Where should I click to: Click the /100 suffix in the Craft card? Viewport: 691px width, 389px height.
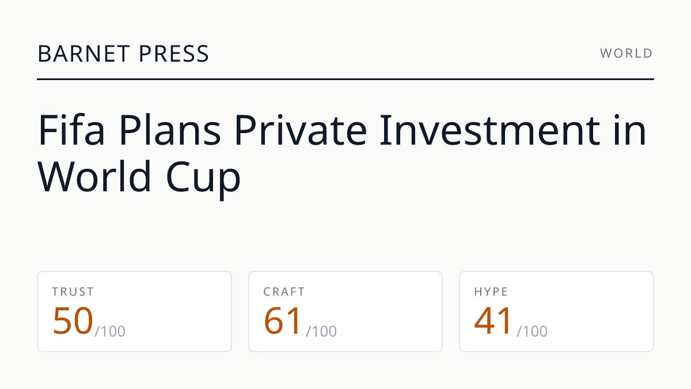click(321, 331)
